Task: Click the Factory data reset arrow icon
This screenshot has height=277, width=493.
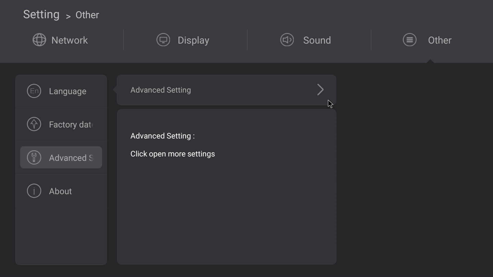Action: point(34,124)
